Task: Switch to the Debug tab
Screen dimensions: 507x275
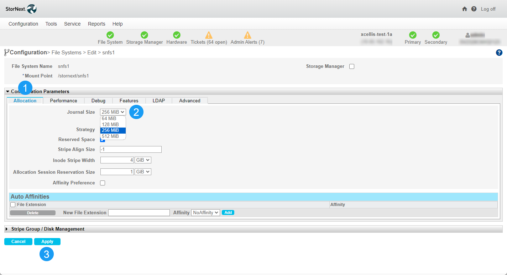Action: point(98,101)
